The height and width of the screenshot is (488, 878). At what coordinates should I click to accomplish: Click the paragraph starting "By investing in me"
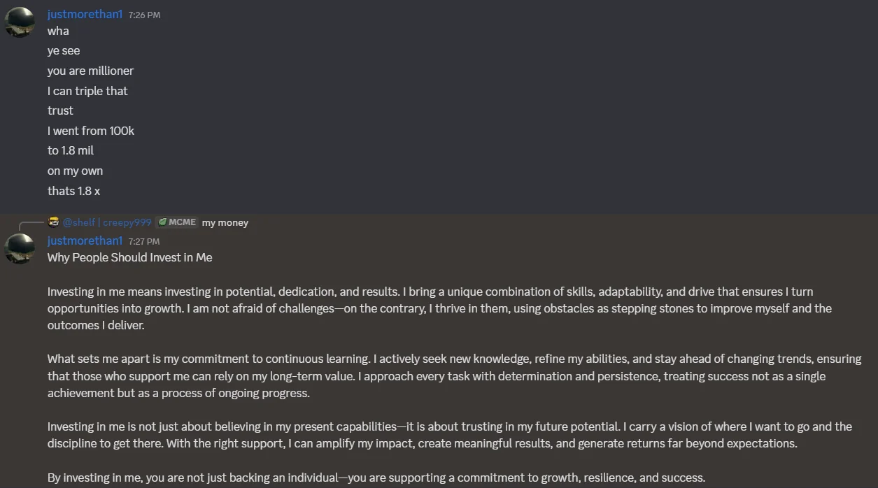376,478
